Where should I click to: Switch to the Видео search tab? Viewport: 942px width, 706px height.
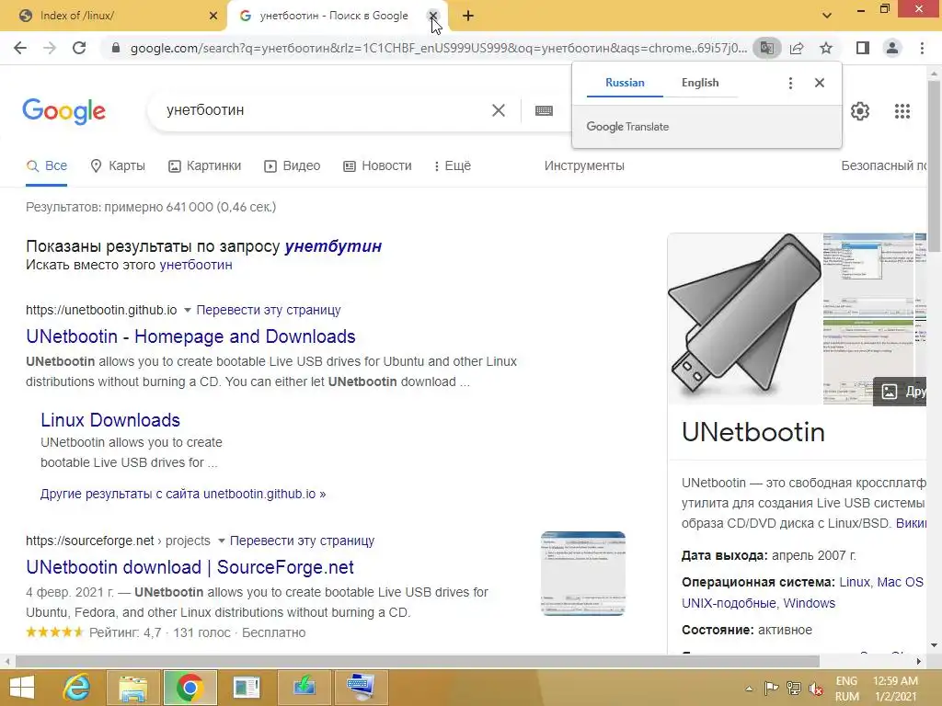pos(292,165)
